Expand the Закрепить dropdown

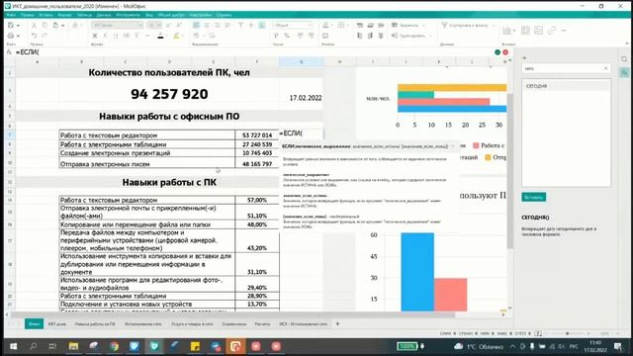tap(423, 25)
